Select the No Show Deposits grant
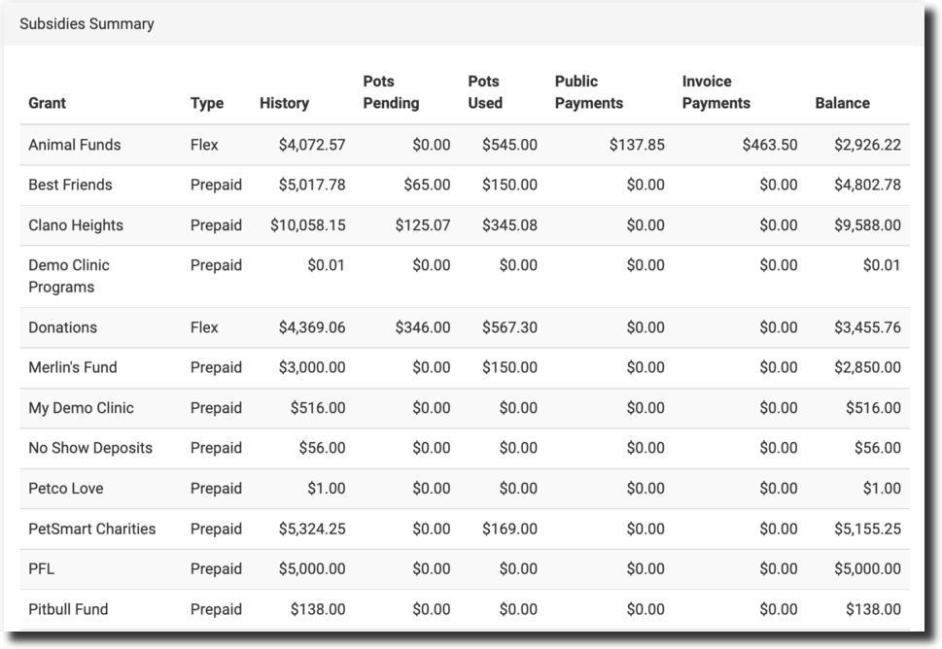The image size is (942, 649). 90,448
